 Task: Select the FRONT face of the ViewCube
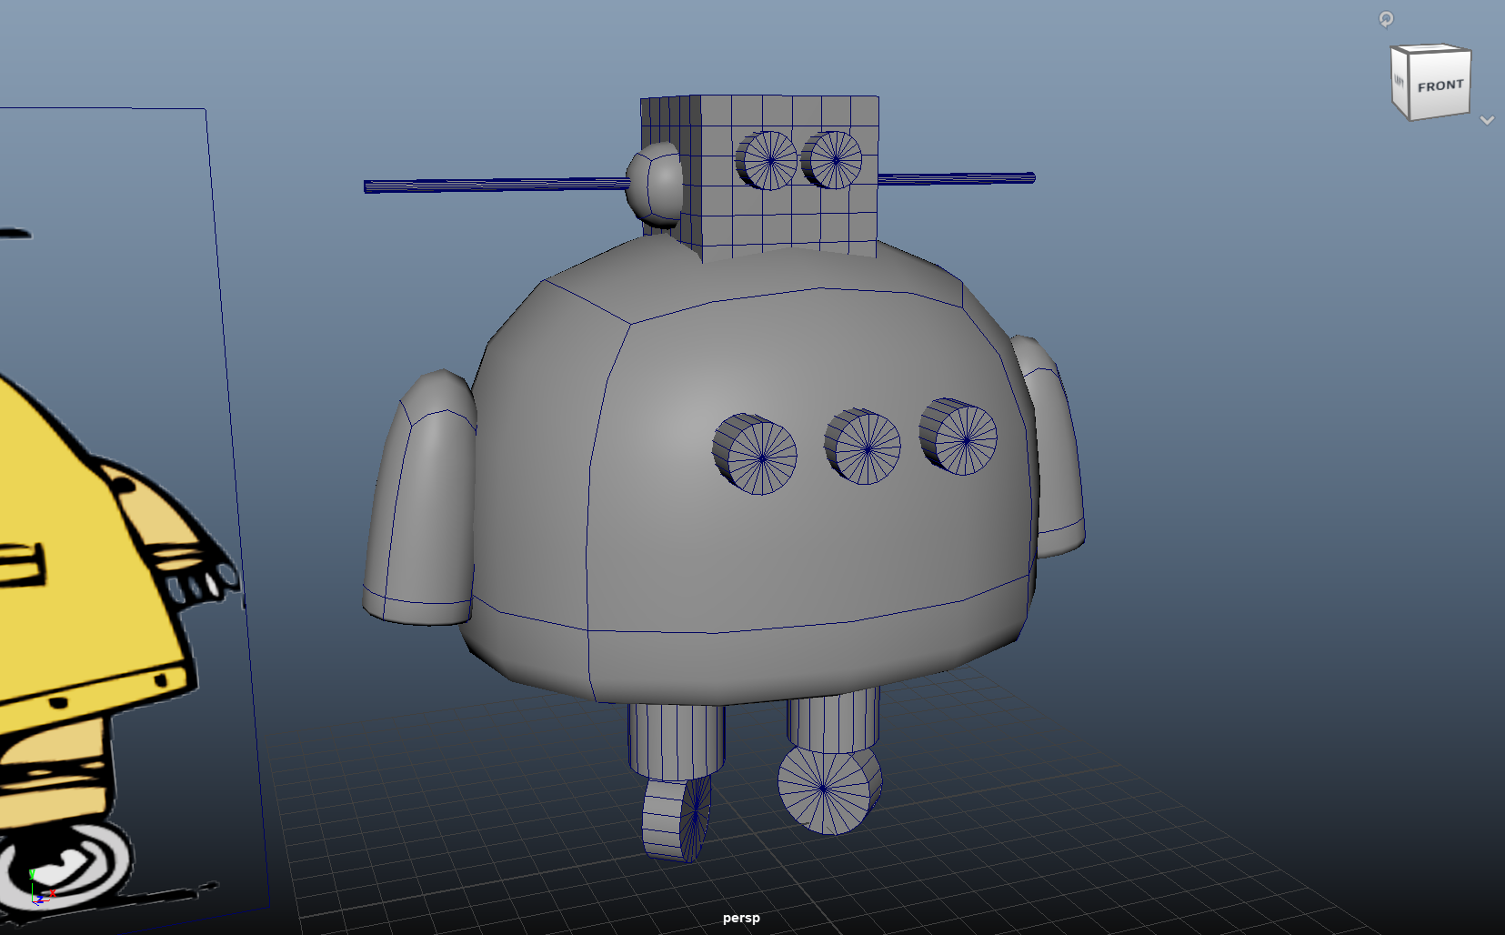point(1441,85)
